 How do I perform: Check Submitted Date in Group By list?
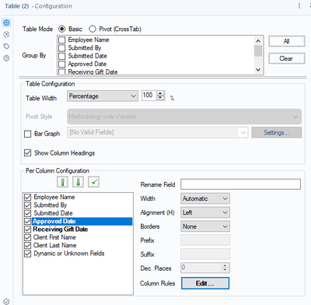(61, 56)
